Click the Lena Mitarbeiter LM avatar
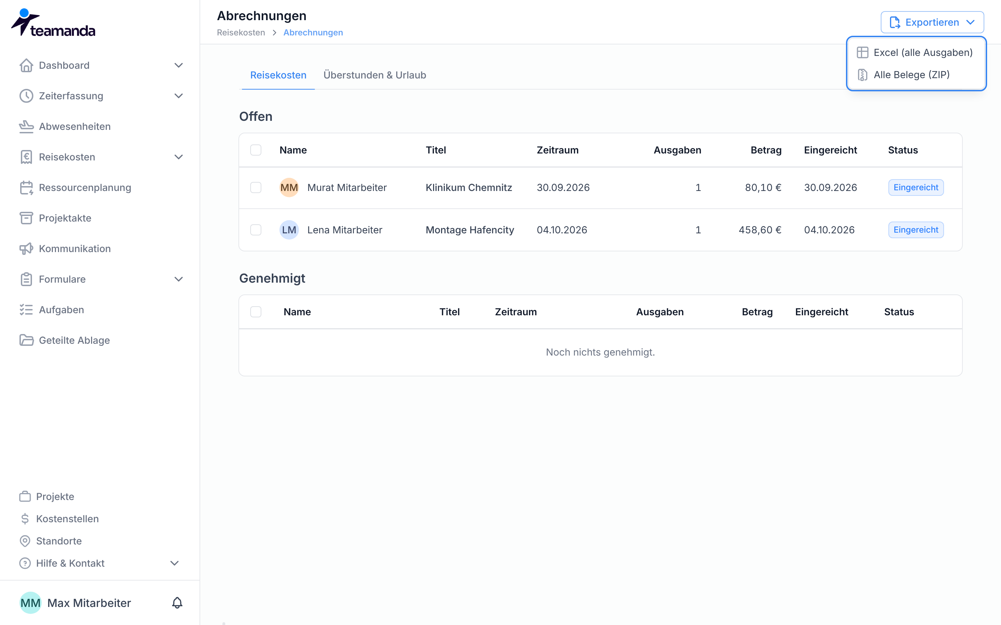 pos(289,230)
